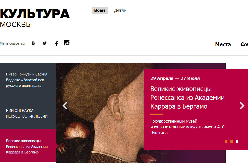
Task: Open the НИИ ОП! НАУКА. ИСКУССТВО slide
Action: (28, 113)
